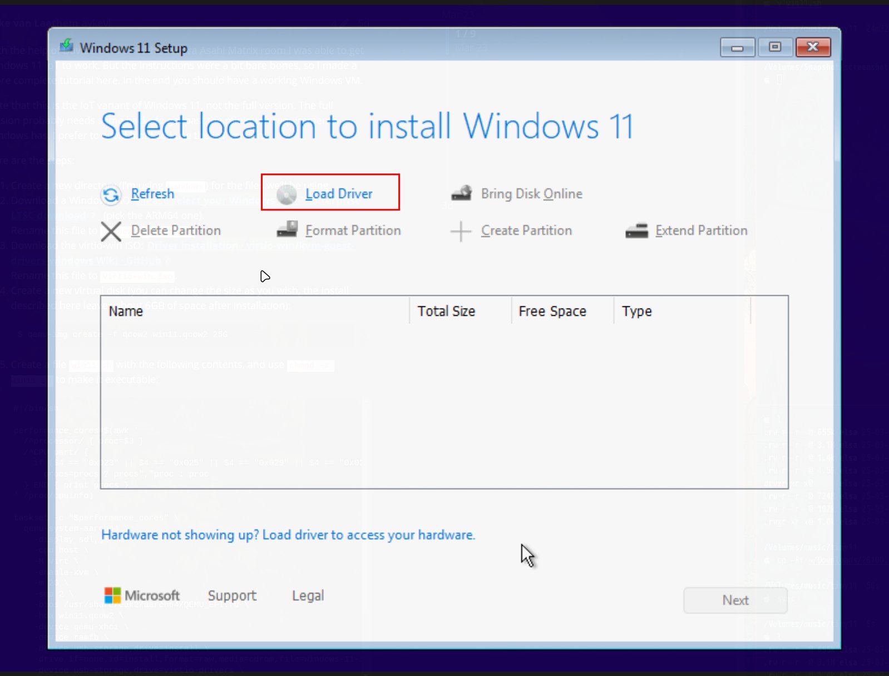This screenshot has width=889, height=676.
Task: Select Bring Disk Online text
Action: coord(531,194)
